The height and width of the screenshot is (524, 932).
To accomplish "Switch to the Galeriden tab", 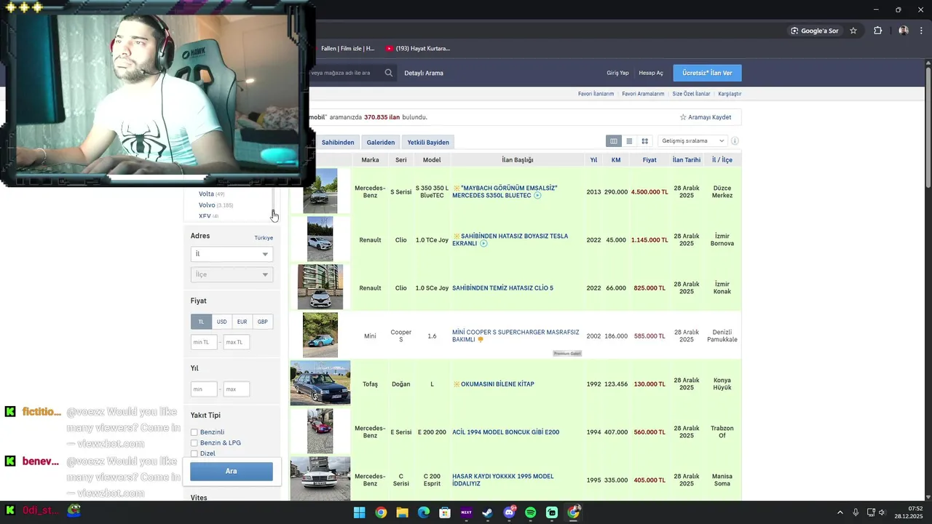I will pos(381,143).
